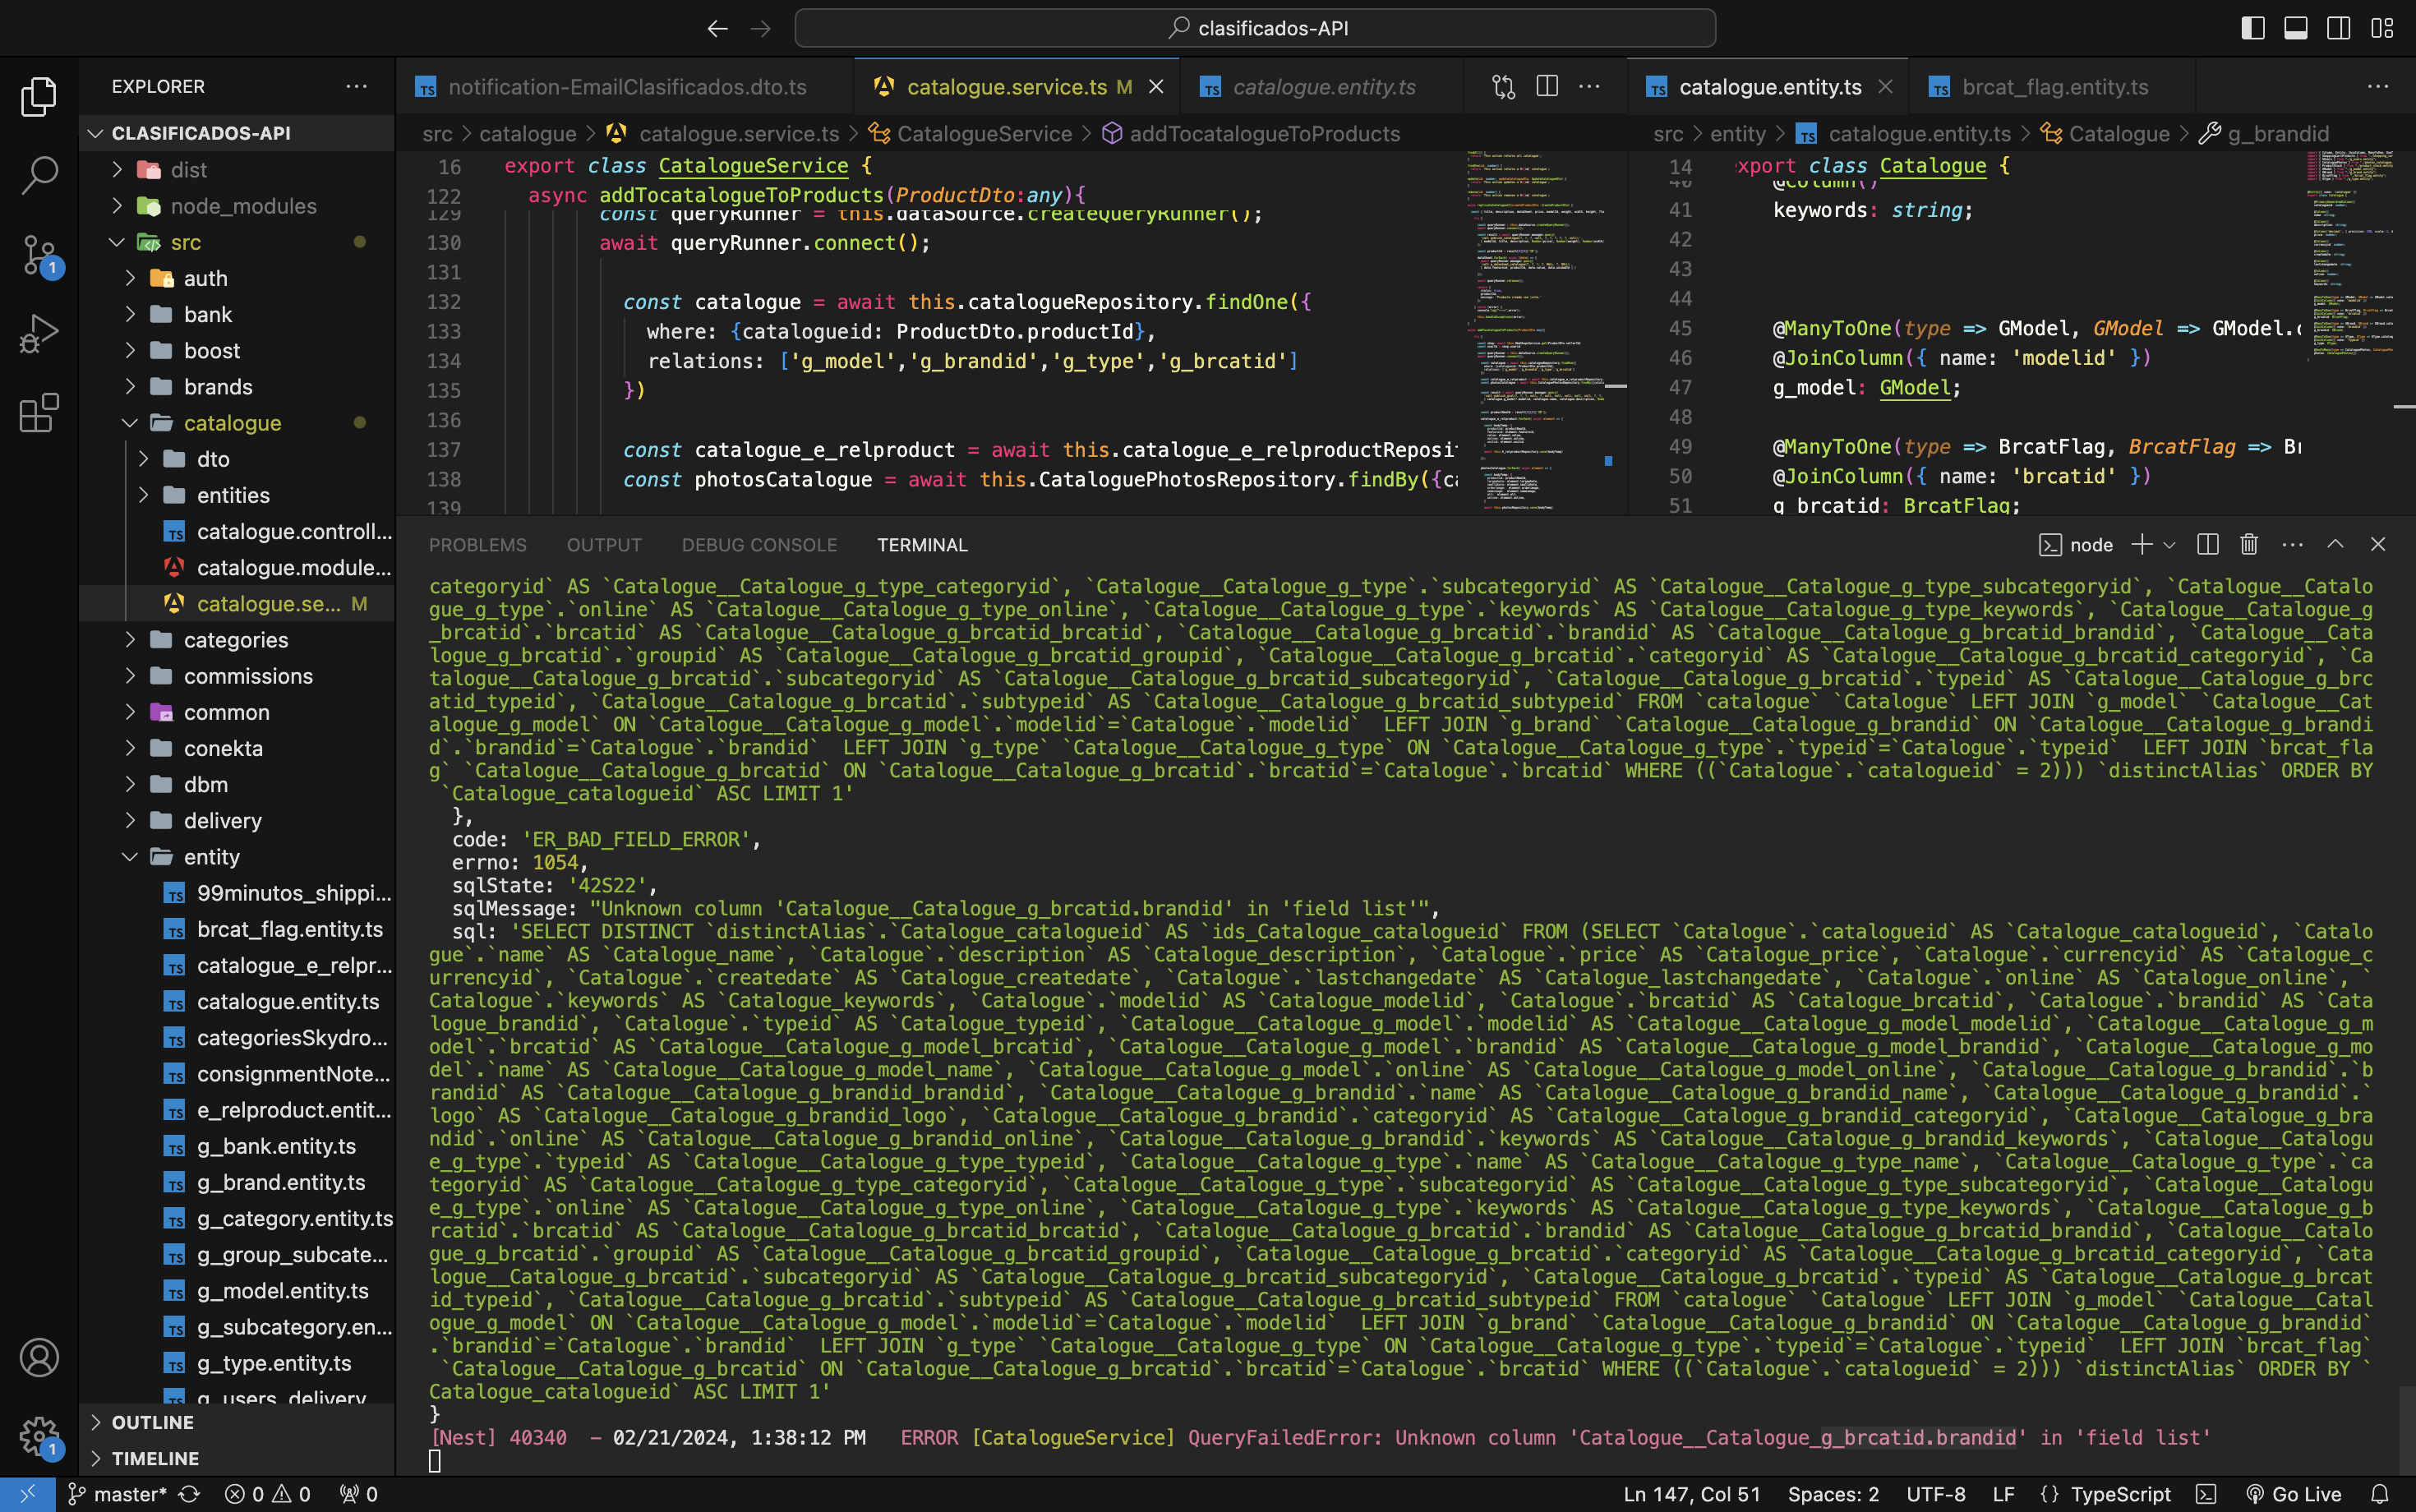Kill terminal with trash icon

(2249, 545)
